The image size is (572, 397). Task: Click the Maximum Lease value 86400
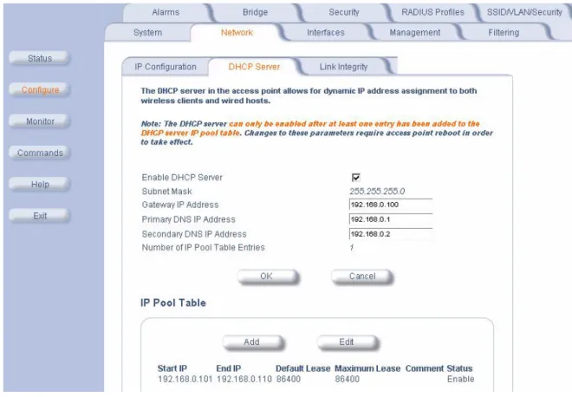[347, 379]
